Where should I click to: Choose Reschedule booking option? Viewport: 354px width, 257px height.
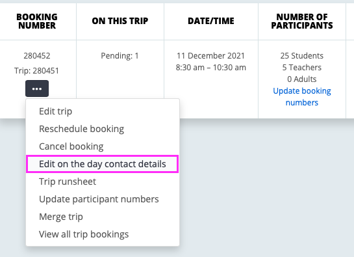[x=81, y=129]
